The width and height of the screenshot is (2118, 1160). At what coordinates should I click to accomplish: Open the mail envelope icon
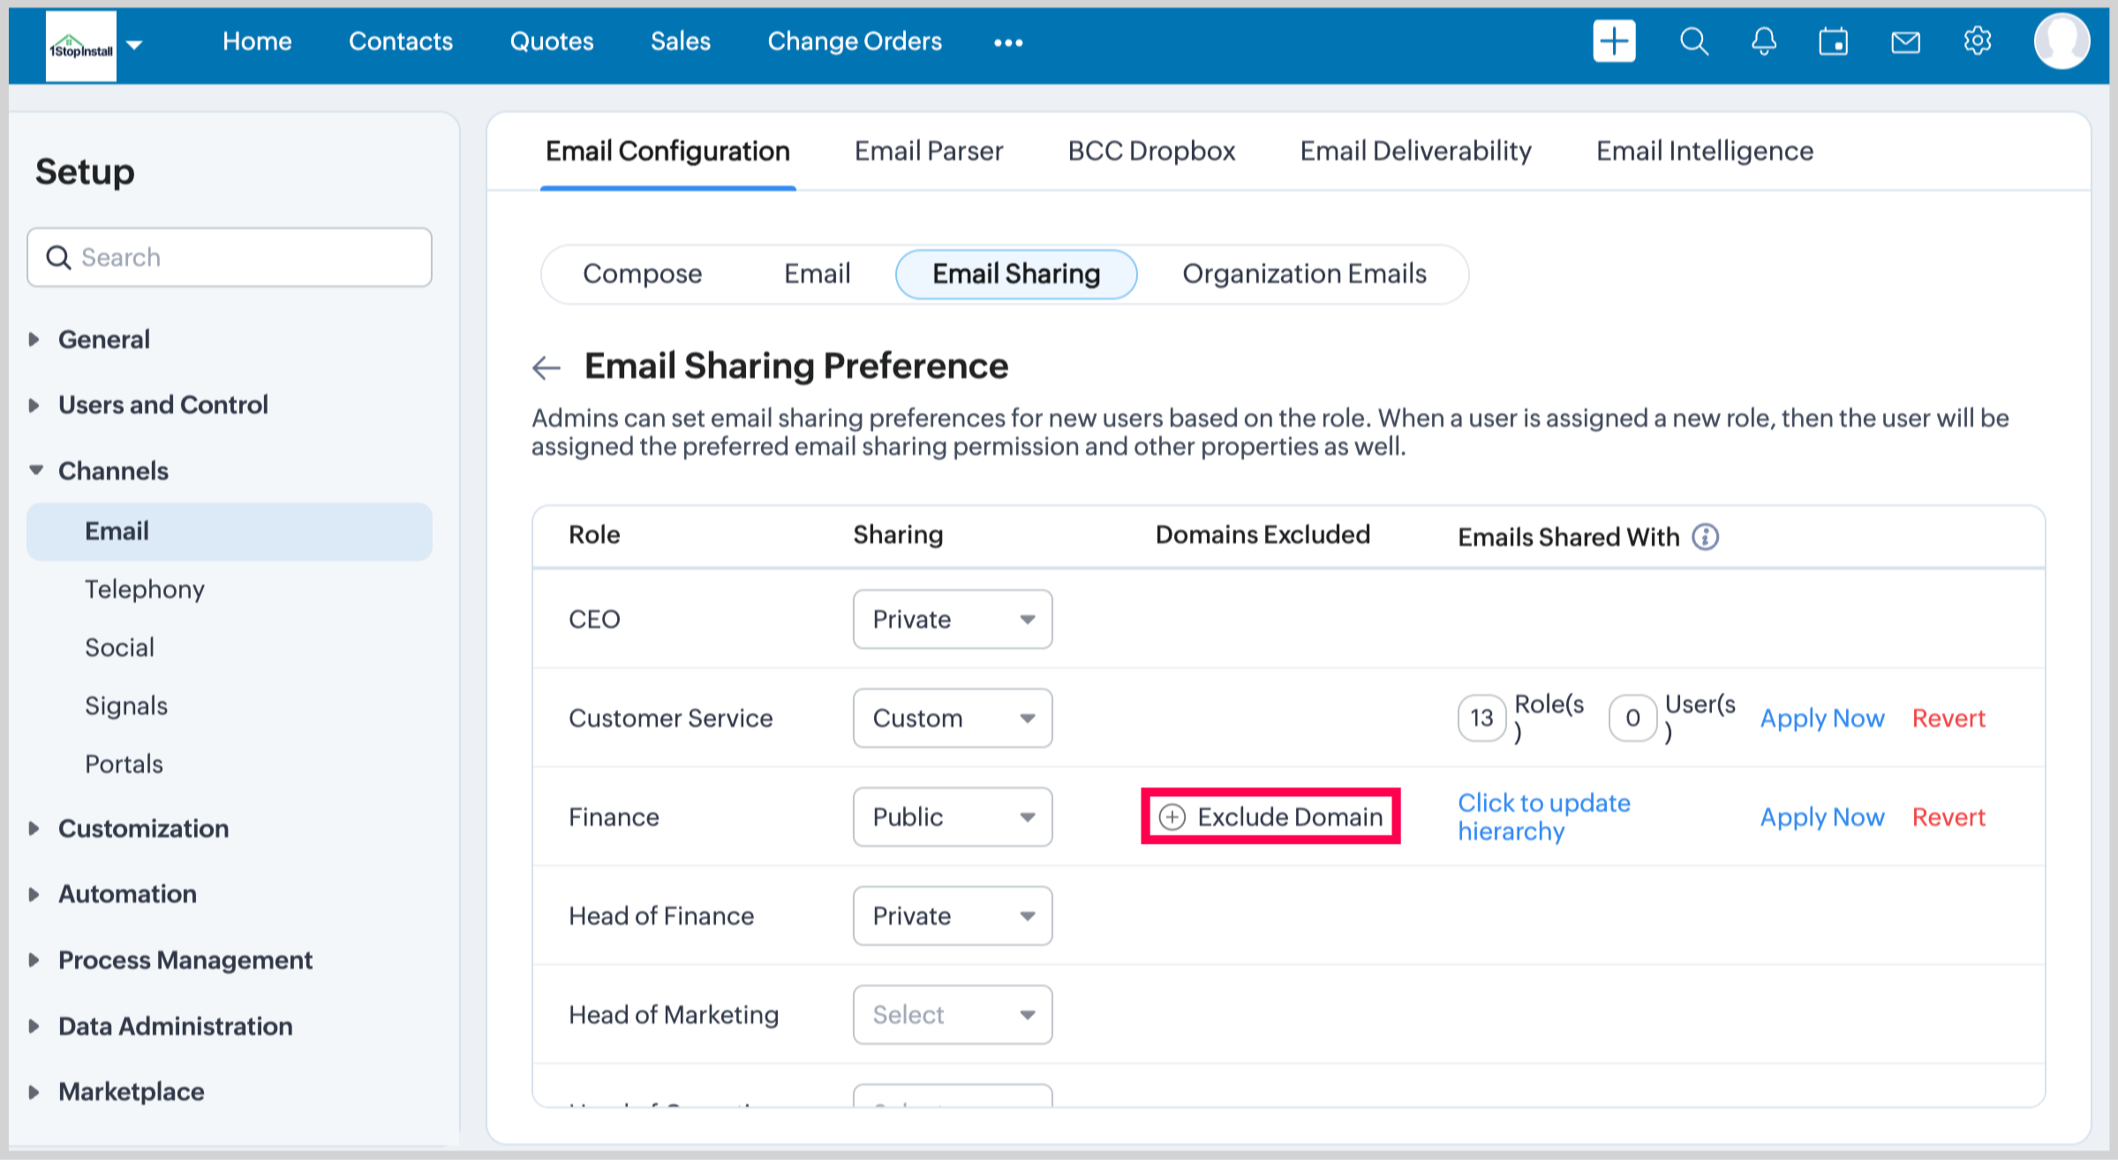[x=1905, y=41]
